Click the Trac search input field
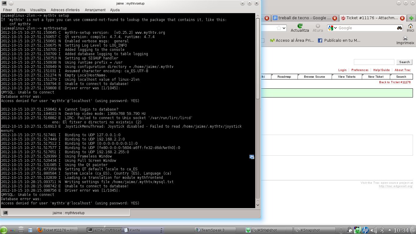This screenshot has width=416, height=234. pos(374,62)
